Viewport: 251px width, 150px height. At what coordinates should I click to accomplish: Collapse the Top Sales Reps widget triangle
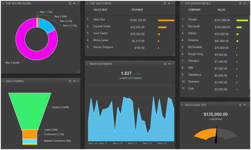click(x=87, y=3)
